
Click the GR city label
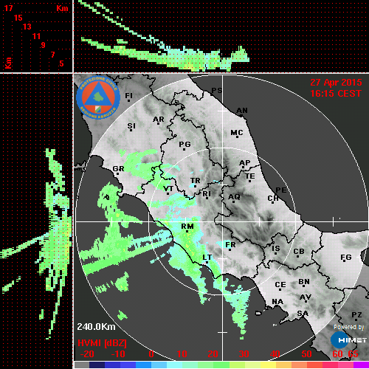[118, 169]
